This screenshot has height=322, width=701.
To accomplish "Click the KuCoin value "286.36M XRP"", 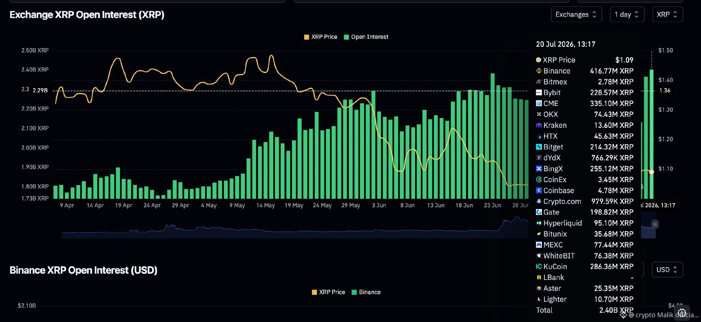I will click(612, 267).
